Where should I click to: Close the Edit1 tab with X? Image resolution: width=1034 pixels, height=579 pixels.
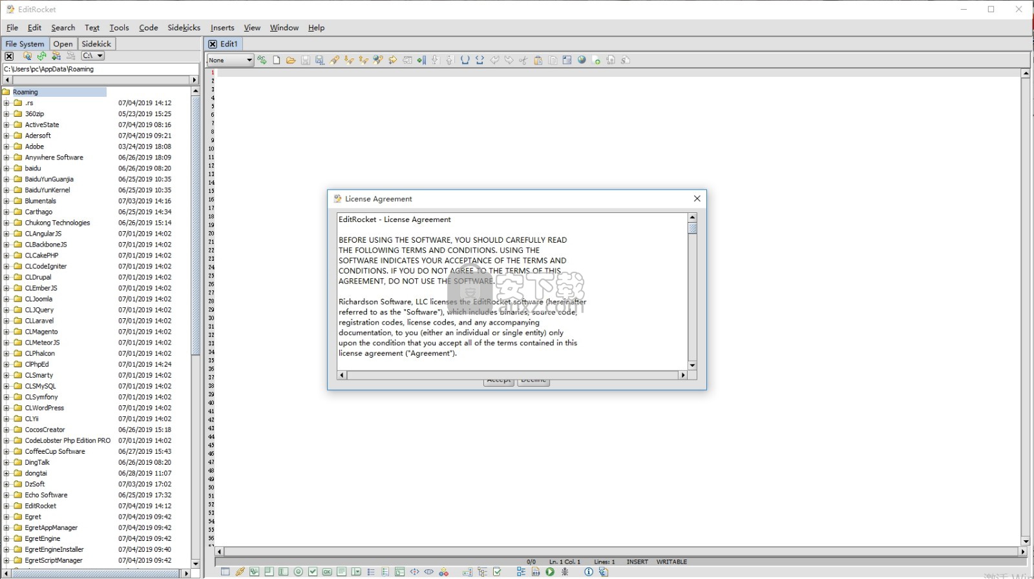(x=213, y=44)
